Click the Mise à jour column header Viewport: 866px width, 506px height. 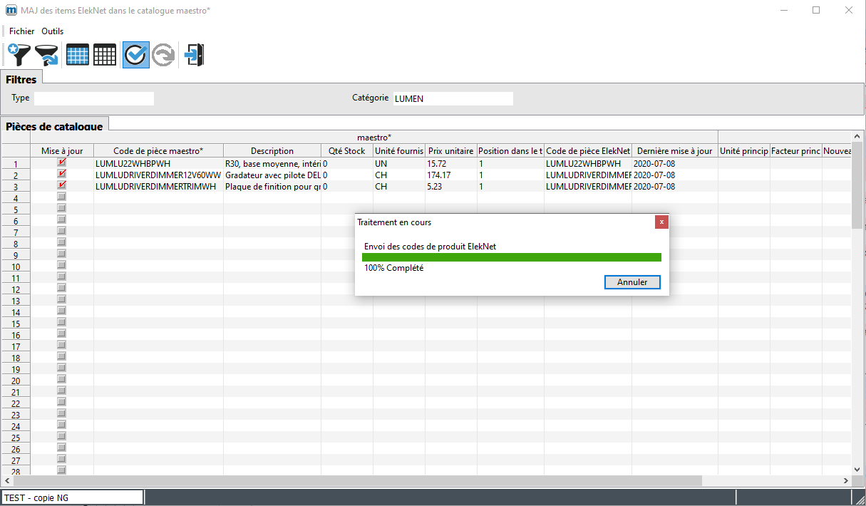coord(62,151)
